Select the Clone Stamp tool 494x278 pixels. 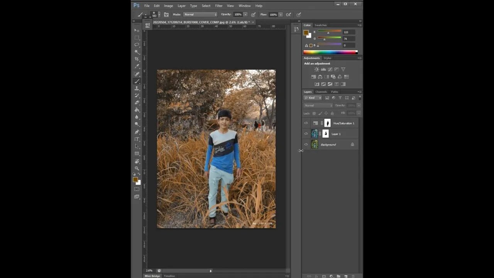tap(137, 88)
